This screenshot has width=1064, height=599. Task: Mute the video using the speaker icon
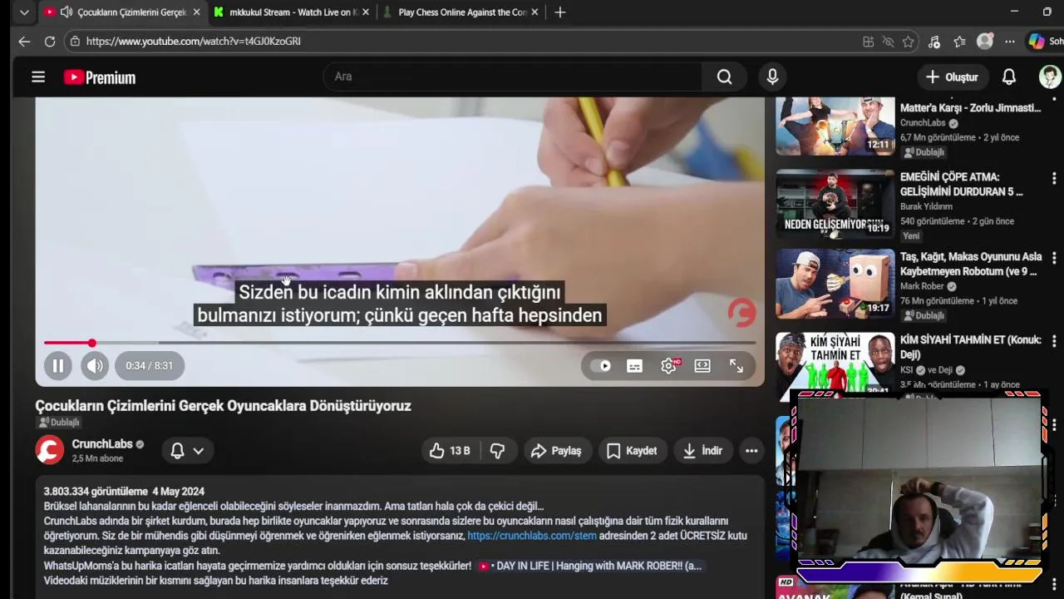[x=95, y=365]
